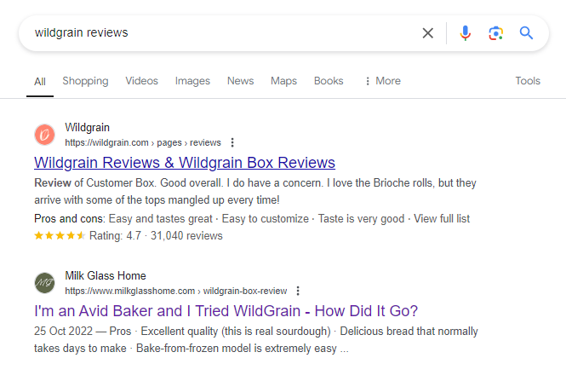This screenshot has width=566, height=381.
Task: Switch to the Shopping tab
Action: (85, 81)
